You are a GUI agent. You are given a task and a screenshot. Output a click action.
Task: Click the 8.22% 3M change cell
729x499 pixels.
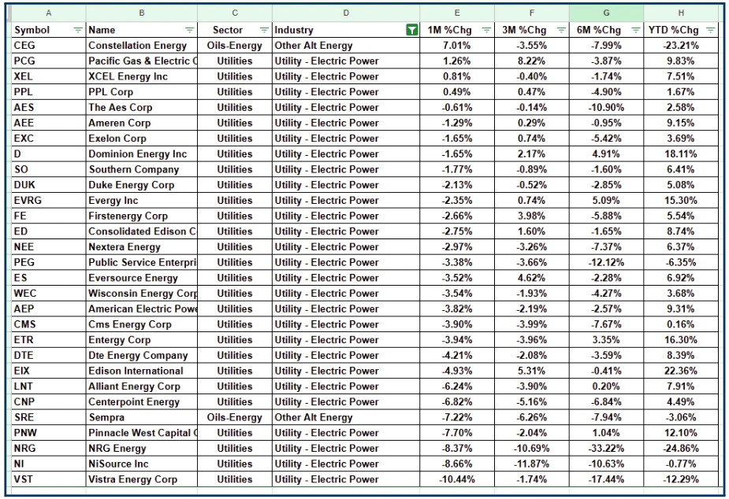[532, 61]
